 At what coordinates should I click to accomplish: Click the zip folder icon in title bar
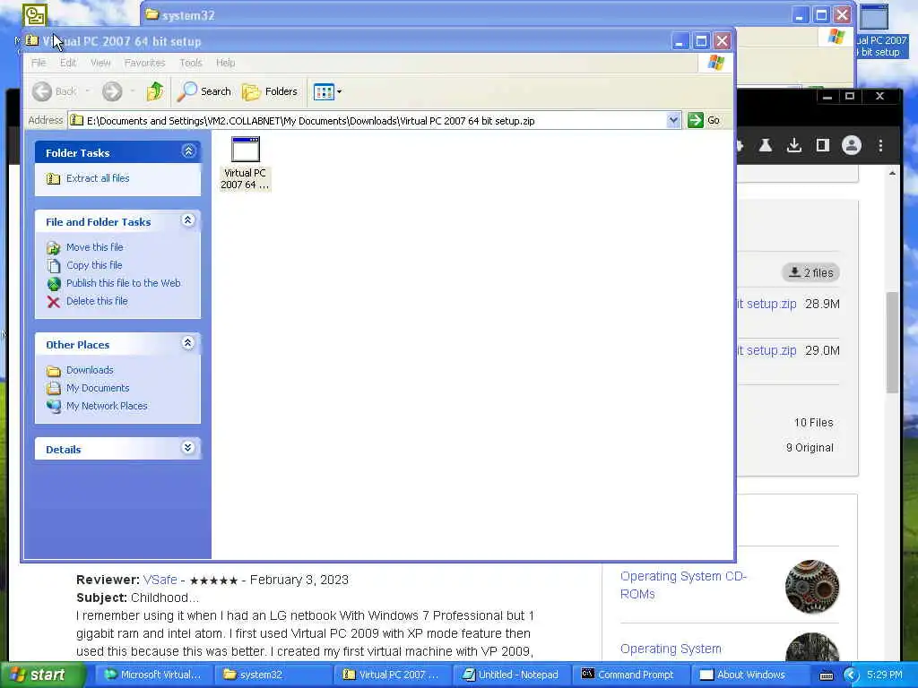coord(32,40)
